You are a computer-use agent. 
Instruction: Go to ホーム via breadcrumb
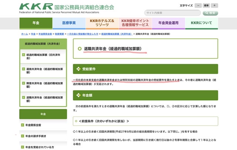click(x=24, y=34)
